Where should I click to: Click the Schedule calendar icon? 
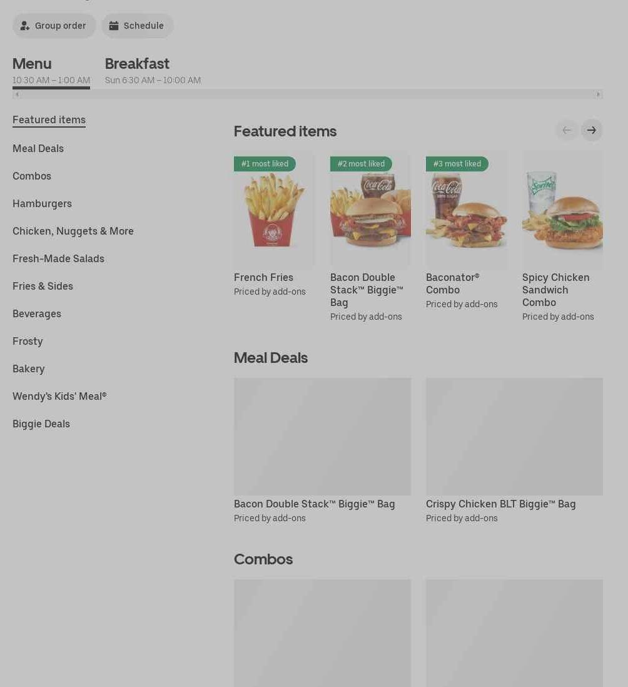114,26
